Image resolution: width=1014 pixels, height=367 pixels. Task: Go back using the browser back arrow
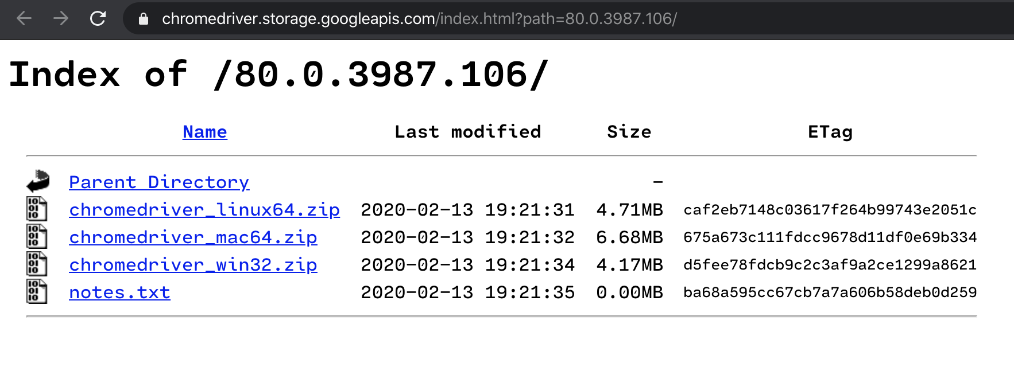click(x=24, y=19)
